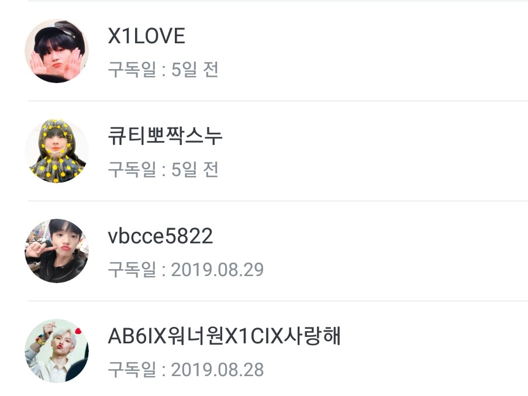The image size is (528, 396).
Task: Open X1LOVE's profile picture
Action: (57, 51)
